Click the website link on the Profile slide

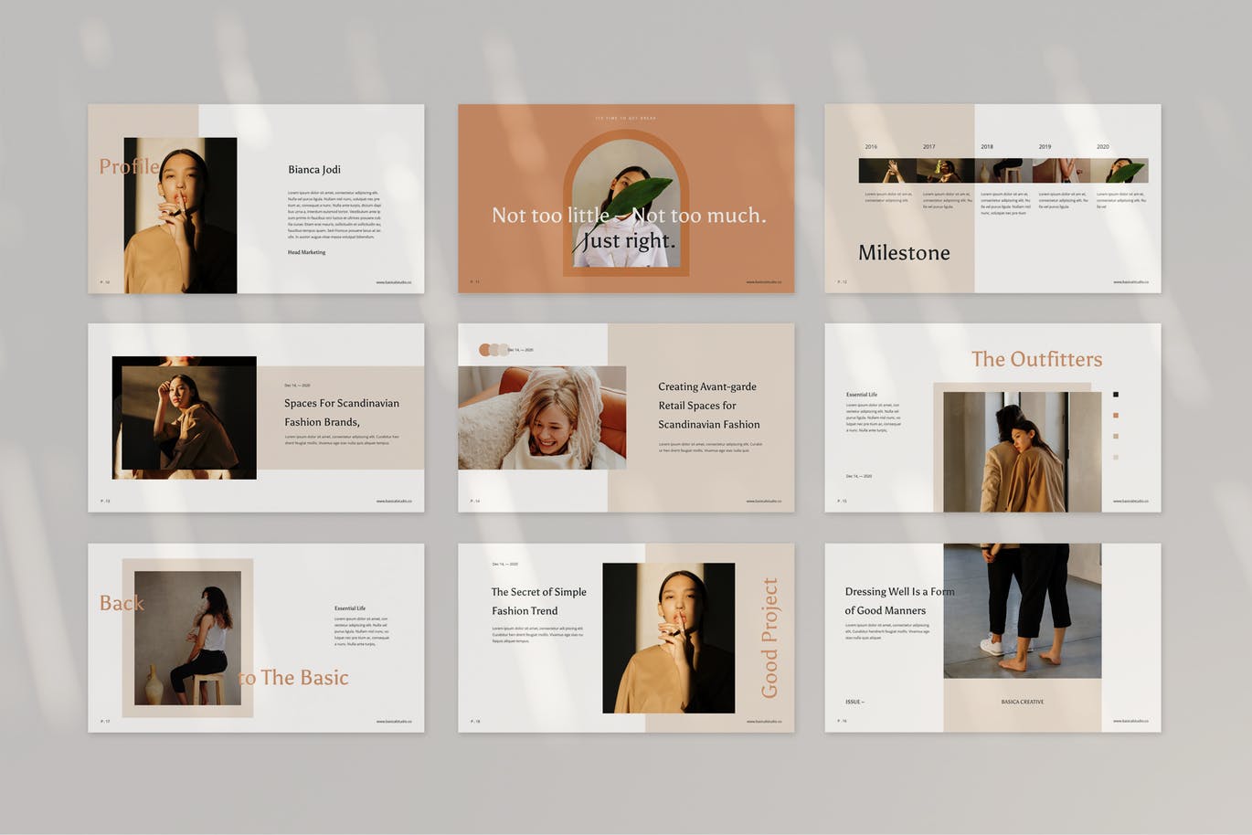point(394,282)
